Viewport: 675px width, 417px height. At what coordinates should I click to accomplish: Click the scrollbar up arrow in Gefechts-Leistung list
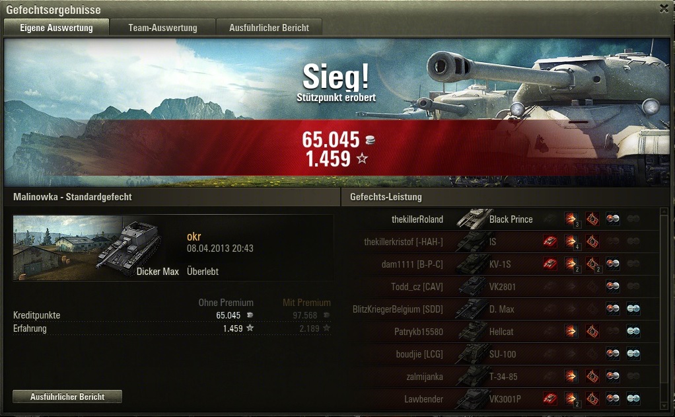664,211
